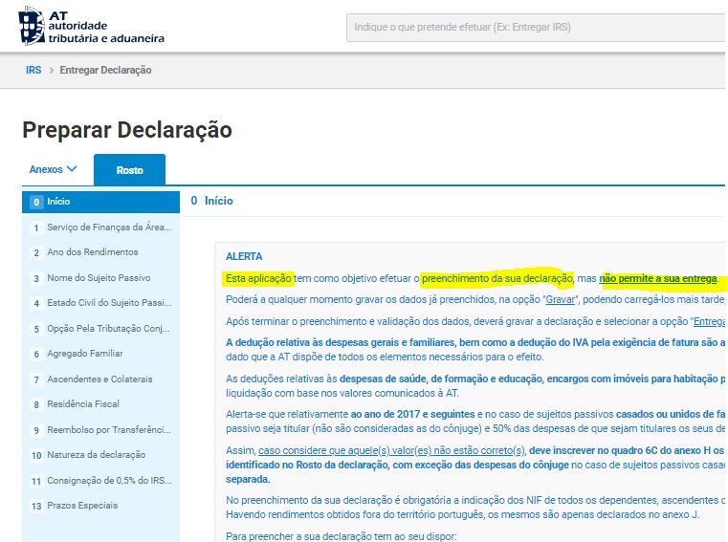The width and height of the screenshot is (728, 542).
Task: Click the 'Preparar Declaração' page title
Action: 127,130
